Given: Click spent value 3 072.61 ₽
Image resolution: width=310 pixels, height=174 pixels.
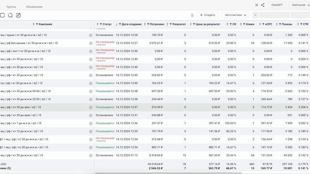Looking at the screenshot, I should [156, 43].
